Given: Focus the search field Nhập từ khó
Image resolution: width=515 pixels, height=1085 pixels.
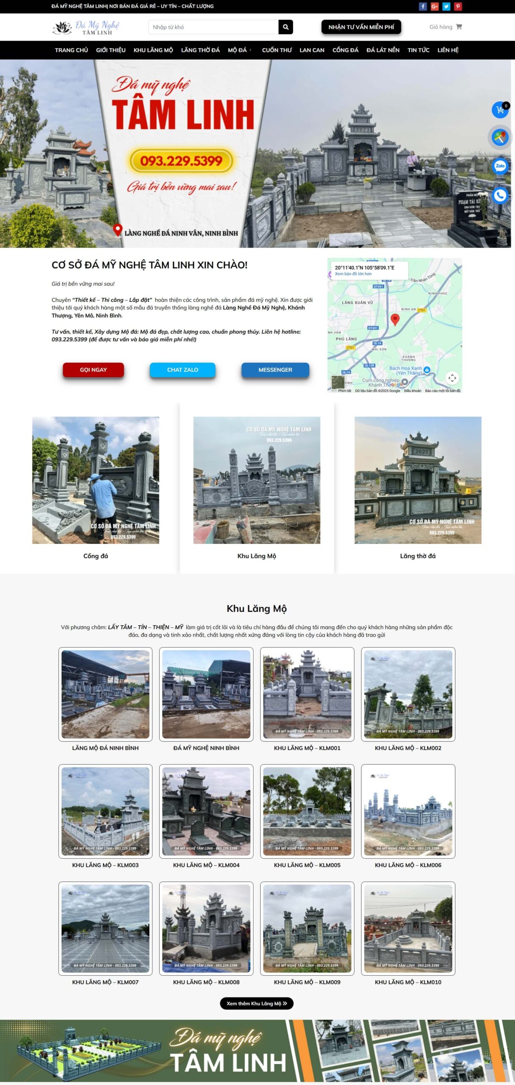Looking at the screenshot, I should click(x=213, y=27).
